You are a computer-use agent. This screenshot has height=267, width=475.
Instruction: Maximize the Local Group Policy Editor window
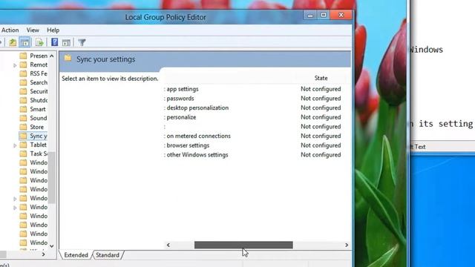point(324,15)
